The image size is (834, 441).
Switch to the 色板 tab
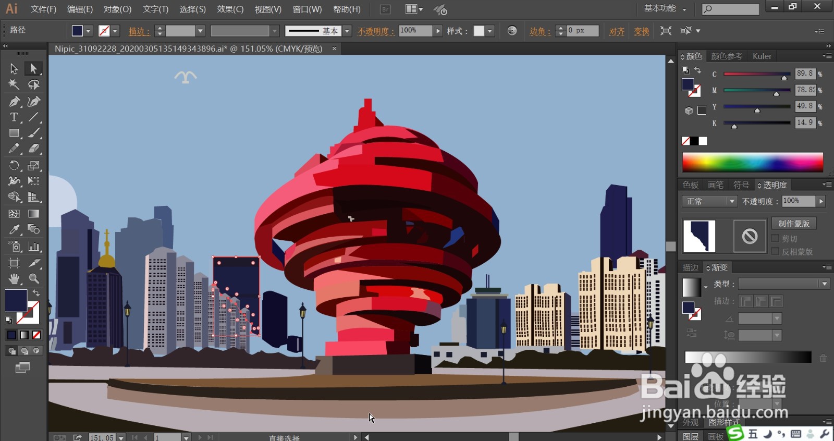point(690,185)
